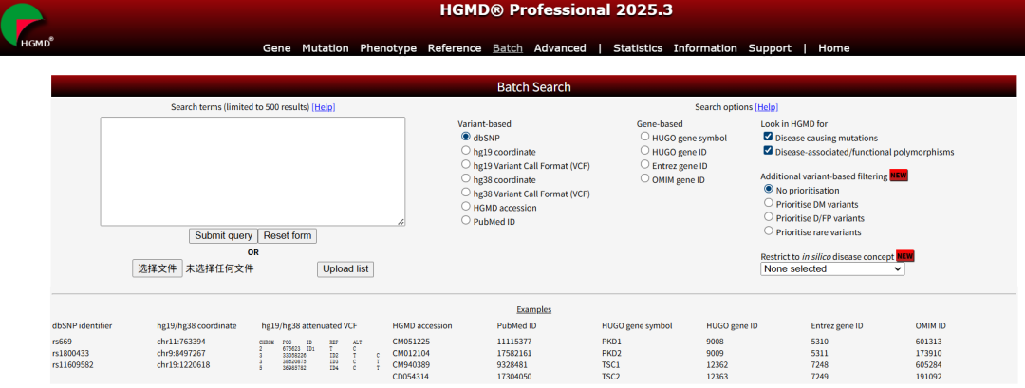Select Prioritise D/FP variants
1025x388 pixels.
coord(769,217)
